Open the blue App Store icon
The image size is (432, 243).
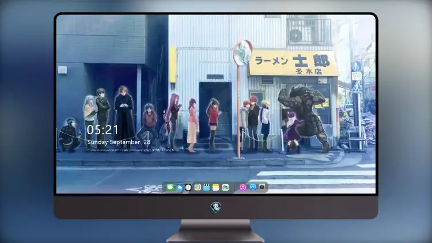click(253, 187)
